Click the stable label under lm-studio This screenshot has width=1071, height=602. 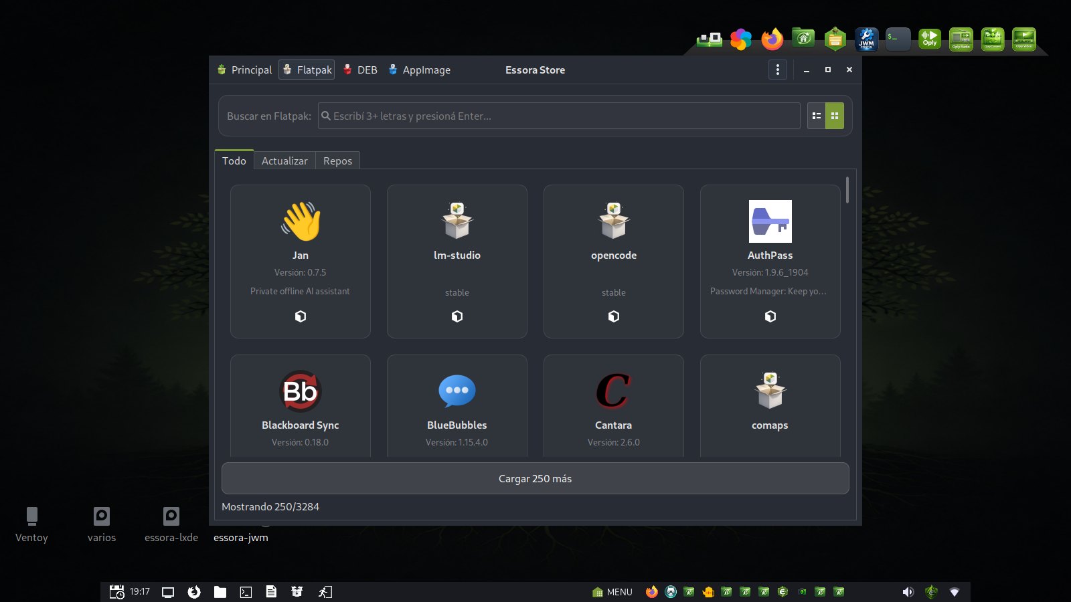pyautogui.click(x=457, y=292)
